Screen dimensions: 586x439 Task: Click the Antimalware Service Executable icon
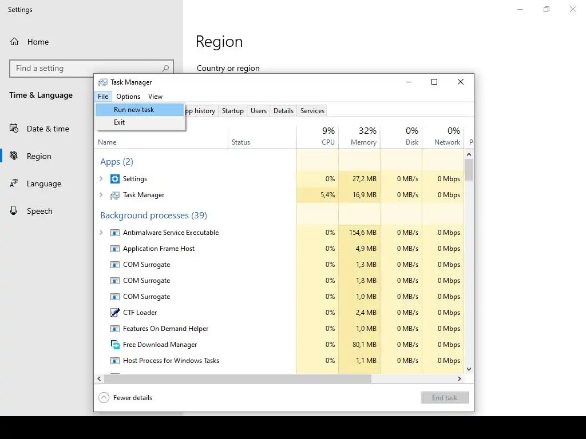[x=114, y=233]
